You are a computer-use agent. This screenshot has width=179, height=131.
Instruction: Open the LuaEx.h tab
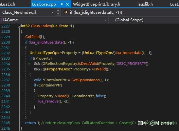coord(8,4)
